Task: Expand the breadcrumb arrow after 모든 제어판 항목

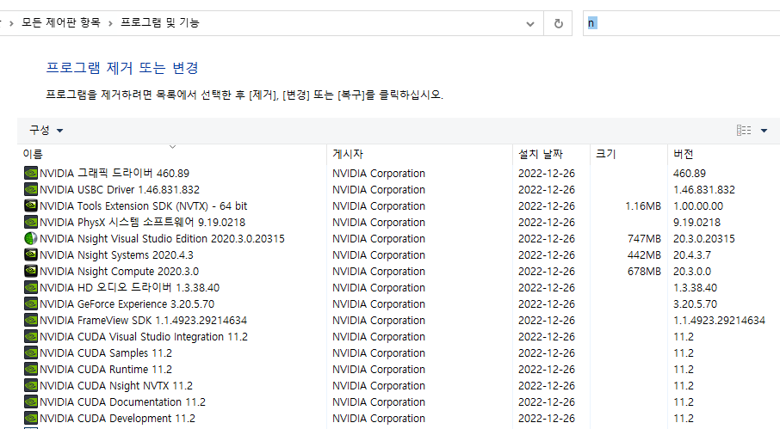Action: (110, 23)
